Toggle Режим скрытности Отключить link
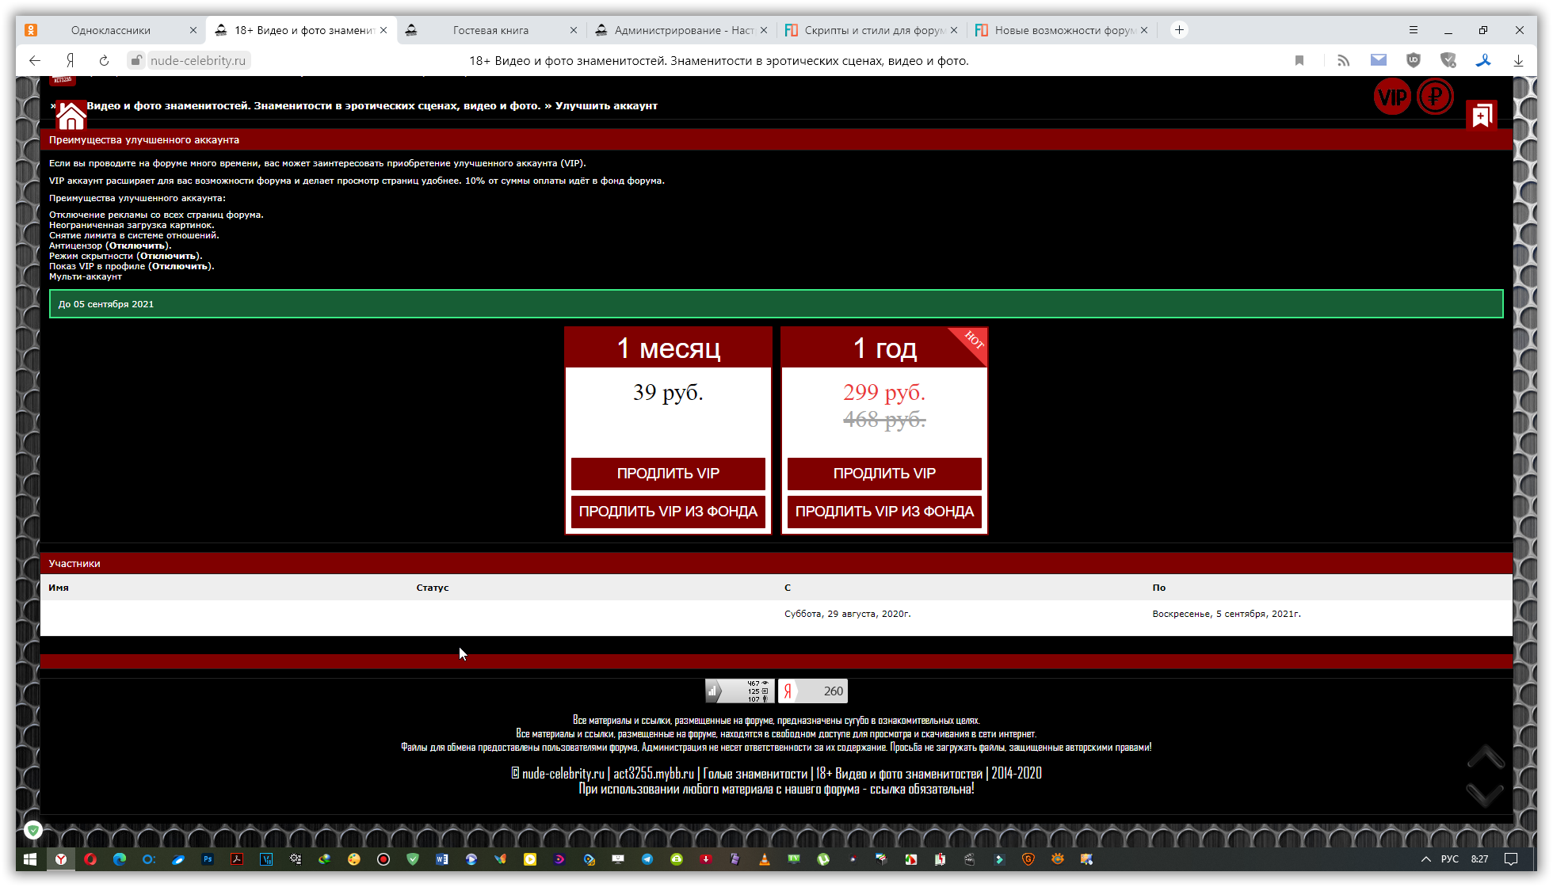Viewport: 1553px width, 887px height. 169,256
